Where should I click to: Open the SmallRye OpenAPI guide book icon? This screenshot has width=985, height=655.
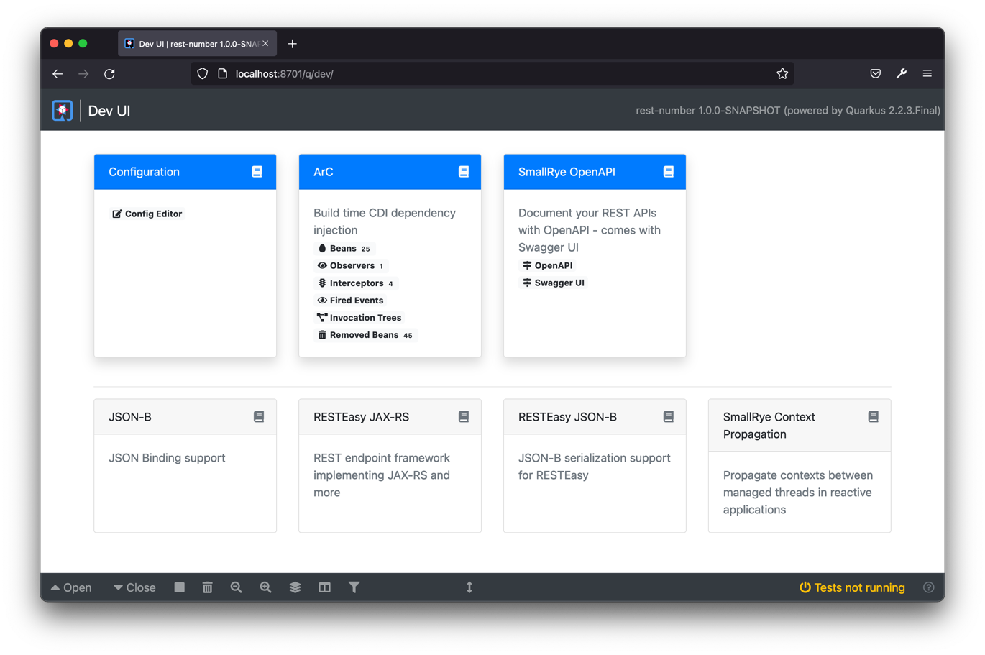tap(669, 172)
